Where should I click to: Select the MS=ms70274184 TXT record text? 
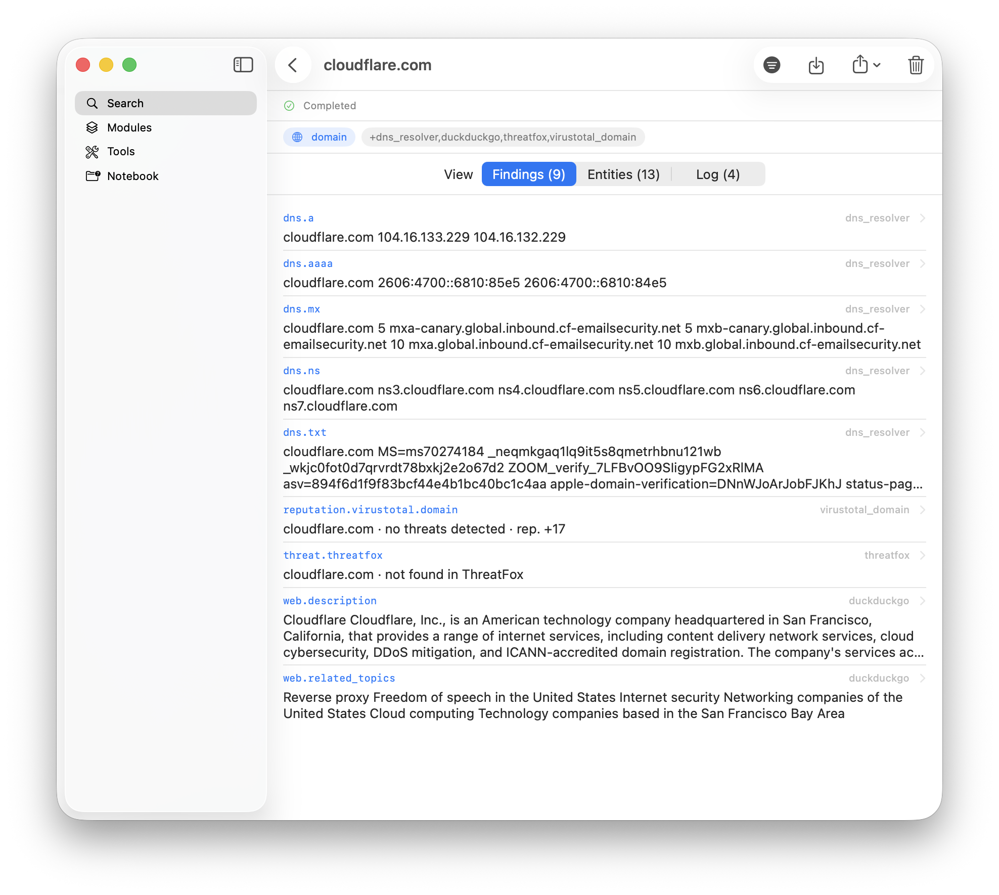(603, 468)
